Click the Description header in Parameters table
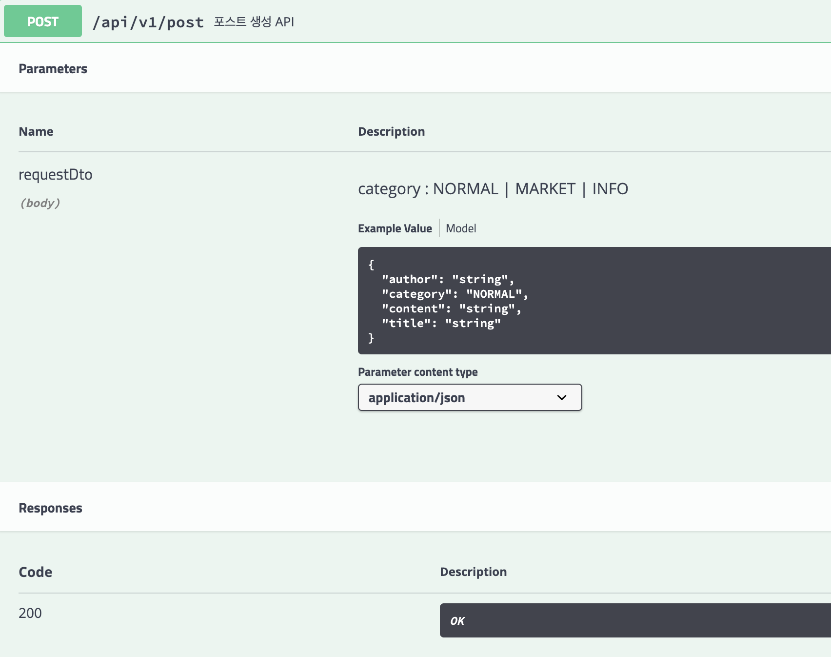Image resolution: width=831 pixels, height=657 pixels. 392,131
